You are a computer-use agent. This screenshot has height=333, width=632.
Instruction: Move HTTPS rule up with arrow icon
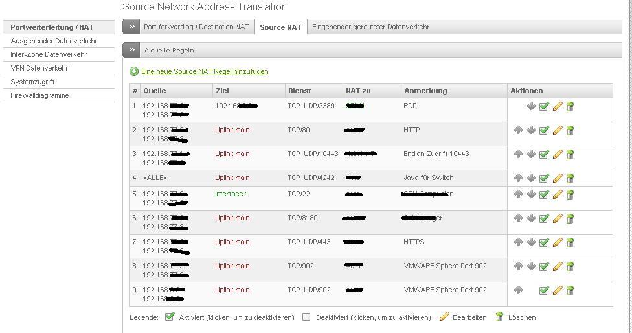point(518,242)
